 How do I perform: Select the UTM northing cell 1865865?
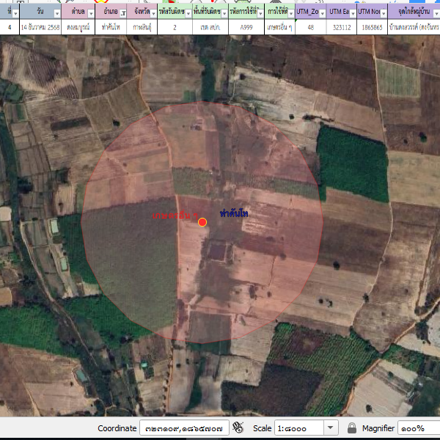(x=371, y=27)
